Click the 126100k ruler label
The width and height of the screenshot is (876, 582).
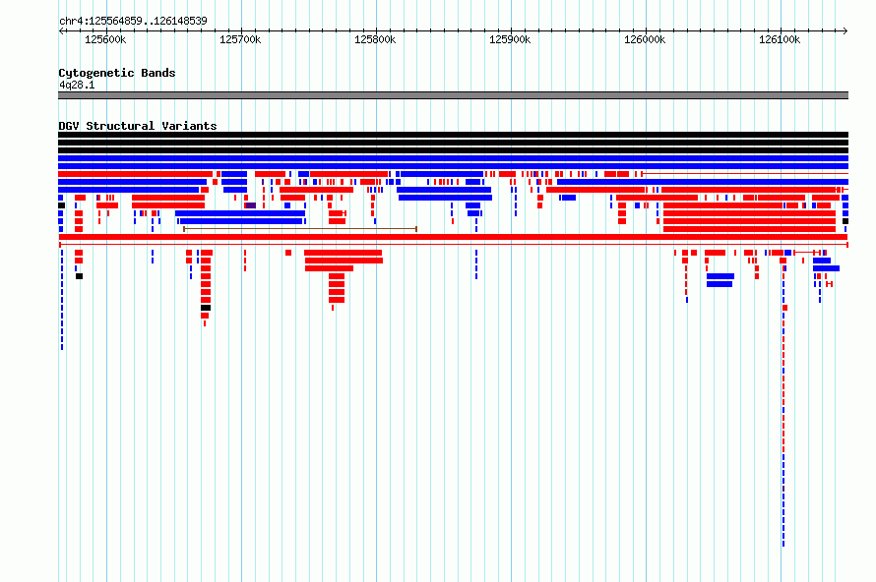click(780, 39)
